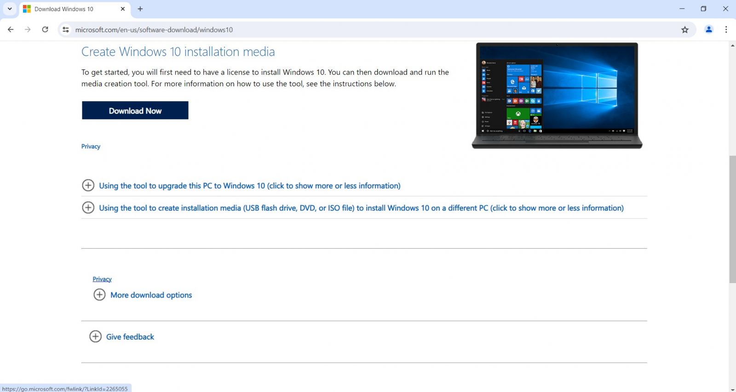This screenshot has height=392, width=736.
Task: Expand plus icon for create installation media section
Action: (x=88, y=207)
